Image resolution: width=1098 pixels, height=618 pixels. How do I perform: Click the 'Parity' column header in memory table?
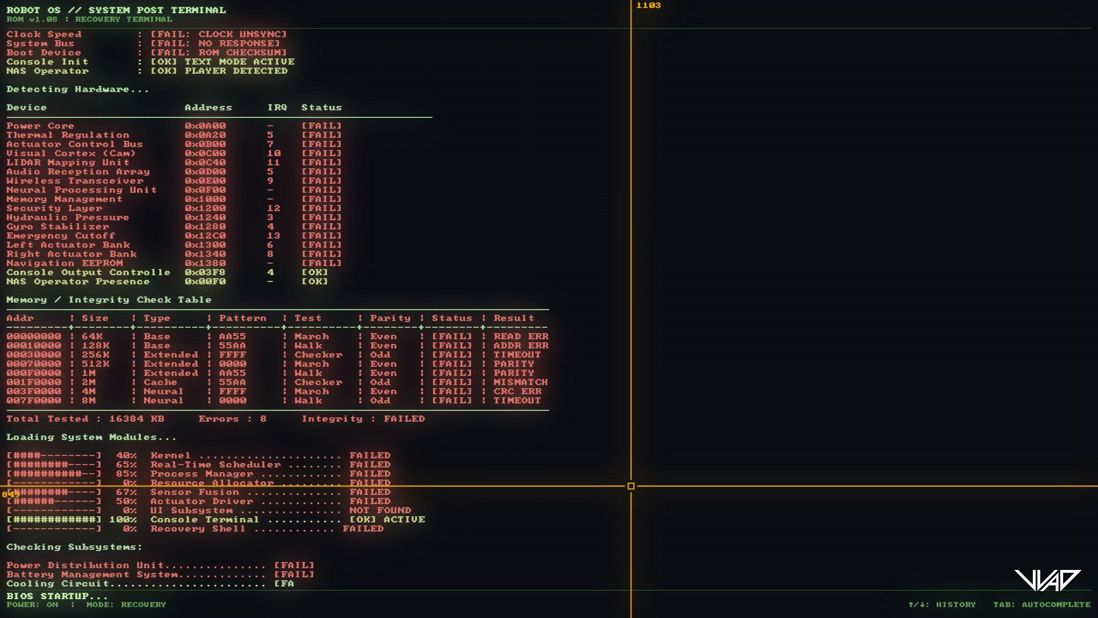coord(390,318)
